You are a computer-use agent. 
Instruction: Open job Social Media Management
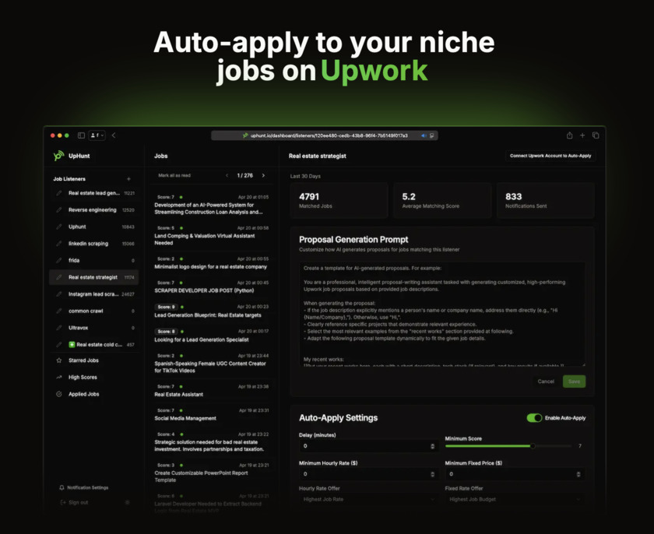point(212,414)
